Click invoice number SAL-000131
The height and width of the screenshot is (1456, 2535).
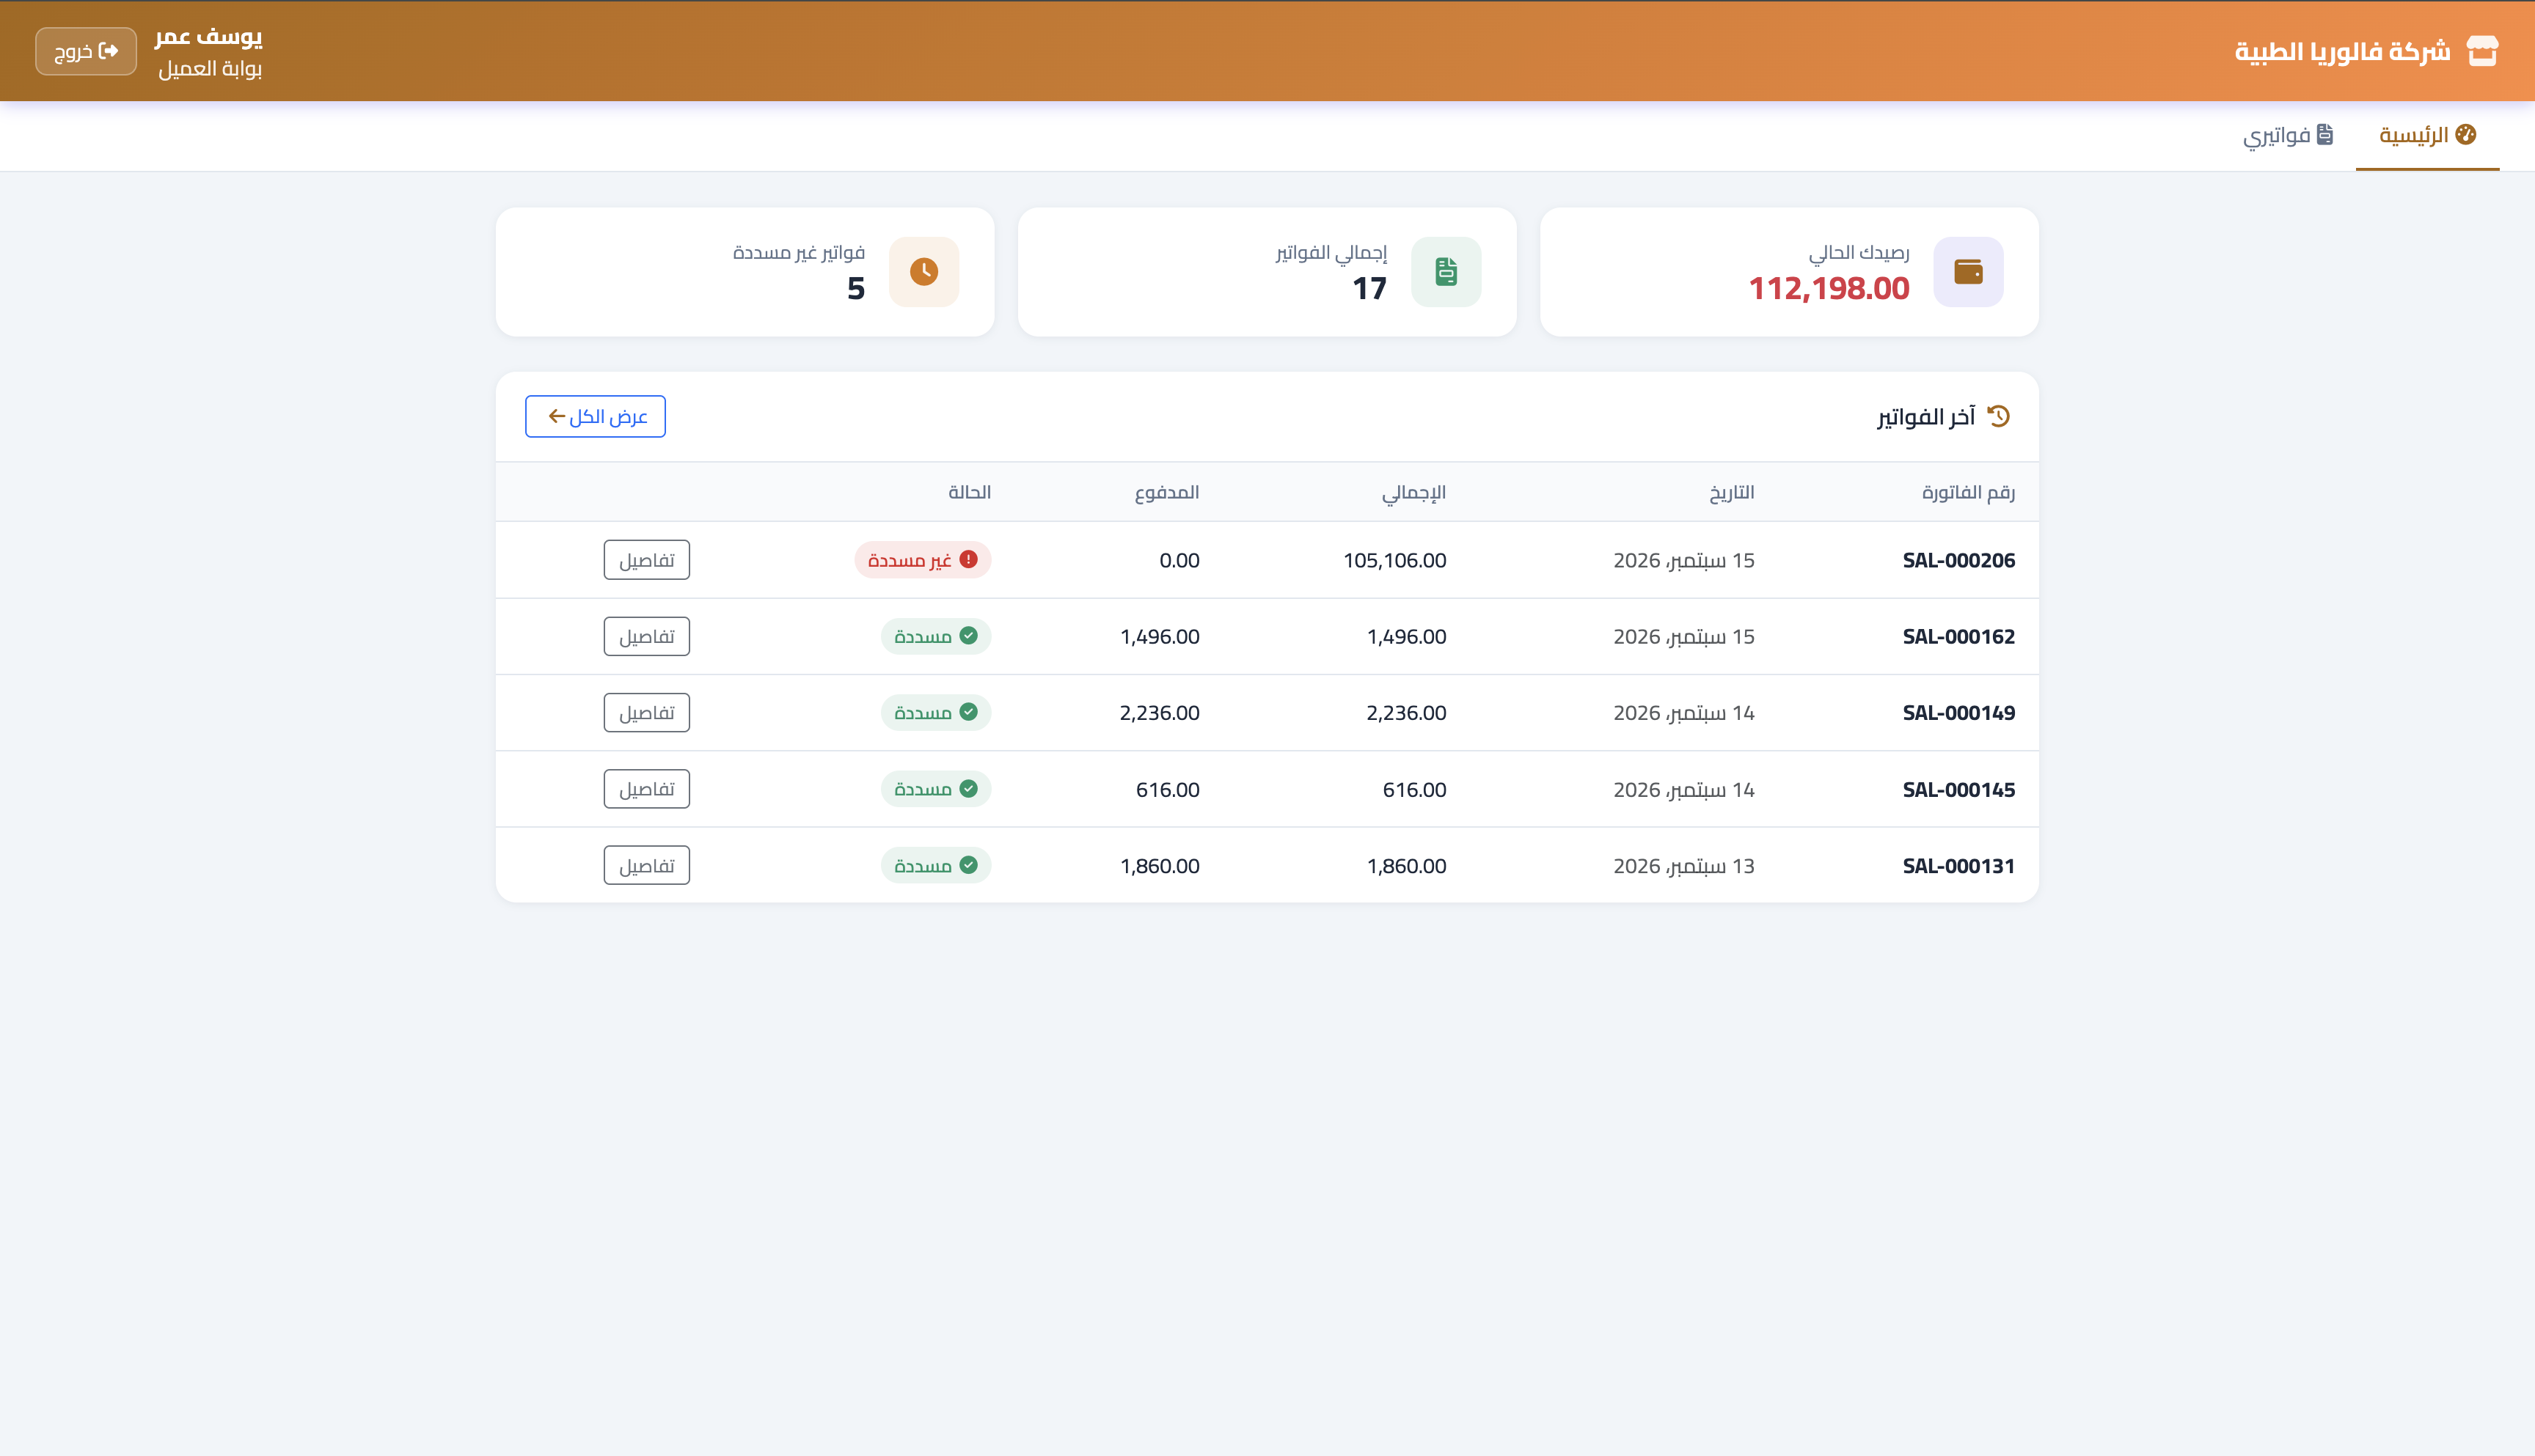pyautogui.click(x=1958, y=866)
